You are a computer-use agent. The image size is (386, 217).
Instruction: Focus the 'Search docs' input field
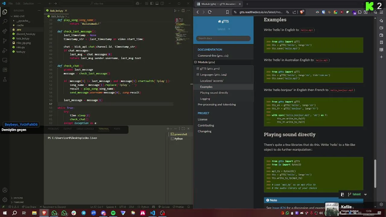pos(223,38)
